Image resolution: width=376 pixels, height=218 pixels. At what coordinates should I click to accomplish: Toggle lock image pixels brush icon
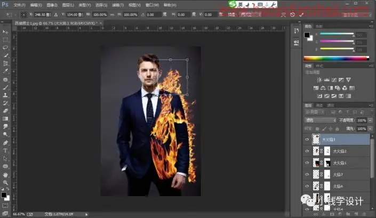pyautogui.click(x=324, y=129)
